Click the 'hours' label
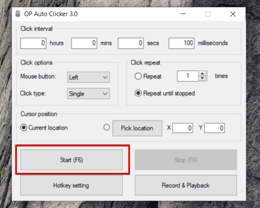This screenshot has height=208, width=260. (x=56, y=43)
